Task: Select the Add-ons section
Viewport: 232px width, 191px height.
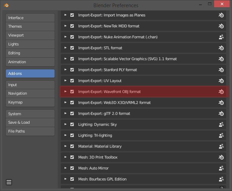Action: coord(30,73)
